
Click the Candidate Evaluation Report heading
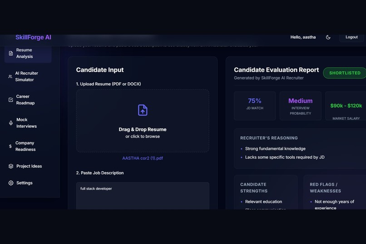click(277, 70)
